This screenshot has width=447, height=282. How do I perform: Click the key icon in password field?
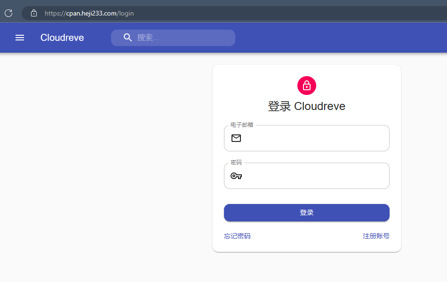[236, 176]
